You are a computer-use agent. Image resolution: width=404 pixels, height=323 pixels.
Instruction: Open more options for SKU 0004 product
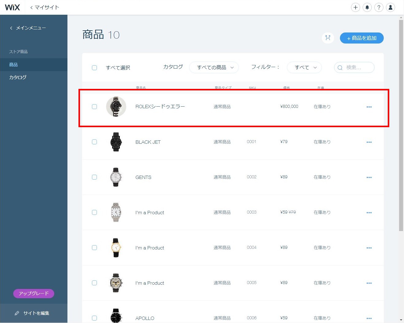pyautogui.click(x=369, y=248)
